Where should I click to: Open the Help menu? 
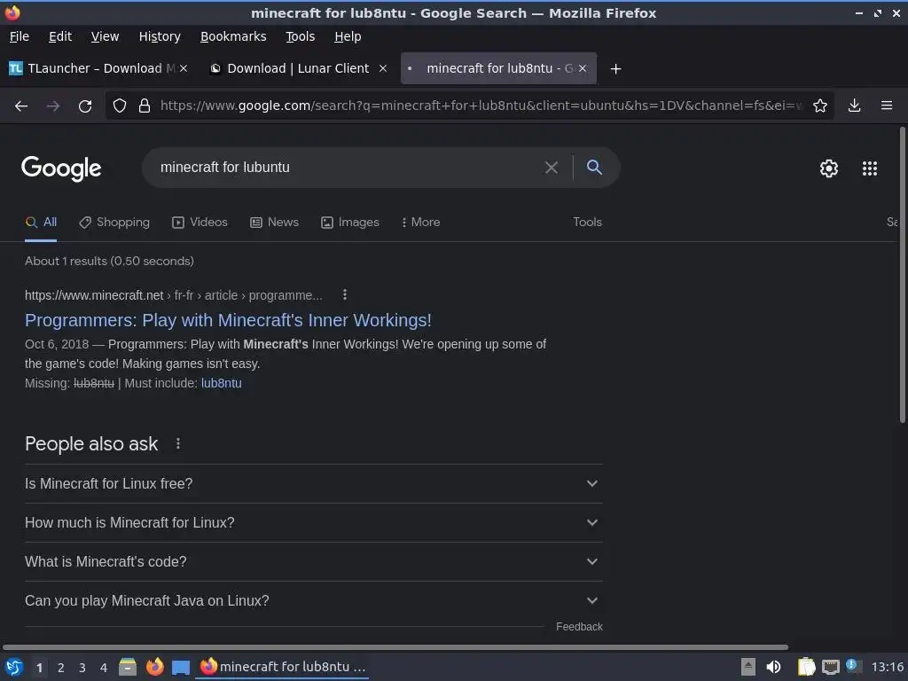tap(348, 36)
